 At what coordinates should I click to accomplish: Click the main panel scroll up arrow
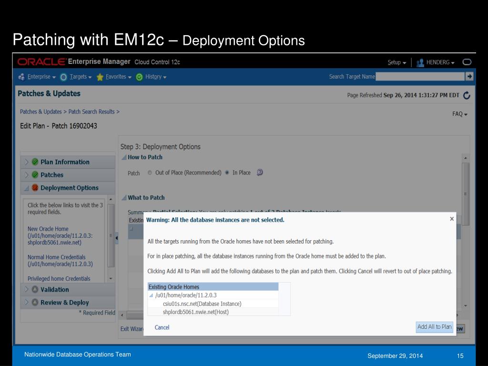466,158
